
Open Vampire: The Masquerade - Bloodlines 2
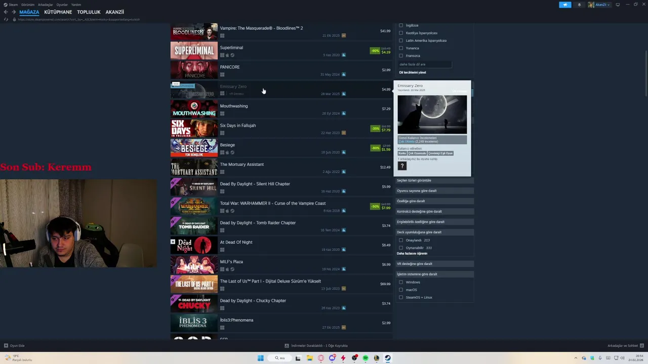coord(281,31)
